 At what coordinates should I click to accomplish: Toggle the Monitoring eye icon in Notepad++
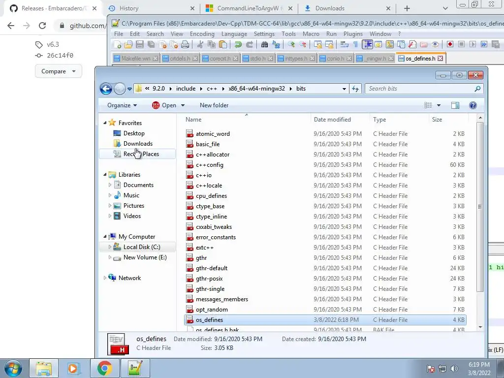pos(435,44)
